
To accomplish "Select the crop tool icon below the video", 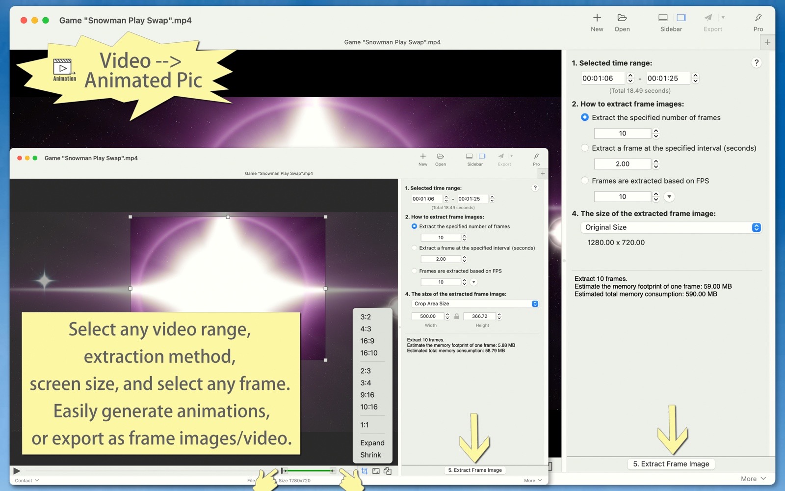I will (365, 471).
